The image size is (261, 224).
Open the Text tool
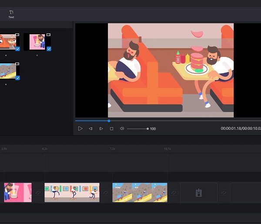pyautogui.click(x=11, y=14)
